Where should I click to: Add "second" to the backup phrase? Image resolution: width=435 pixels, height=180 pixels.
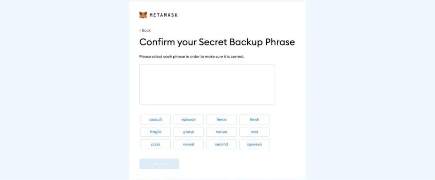(x=222, y=144)
